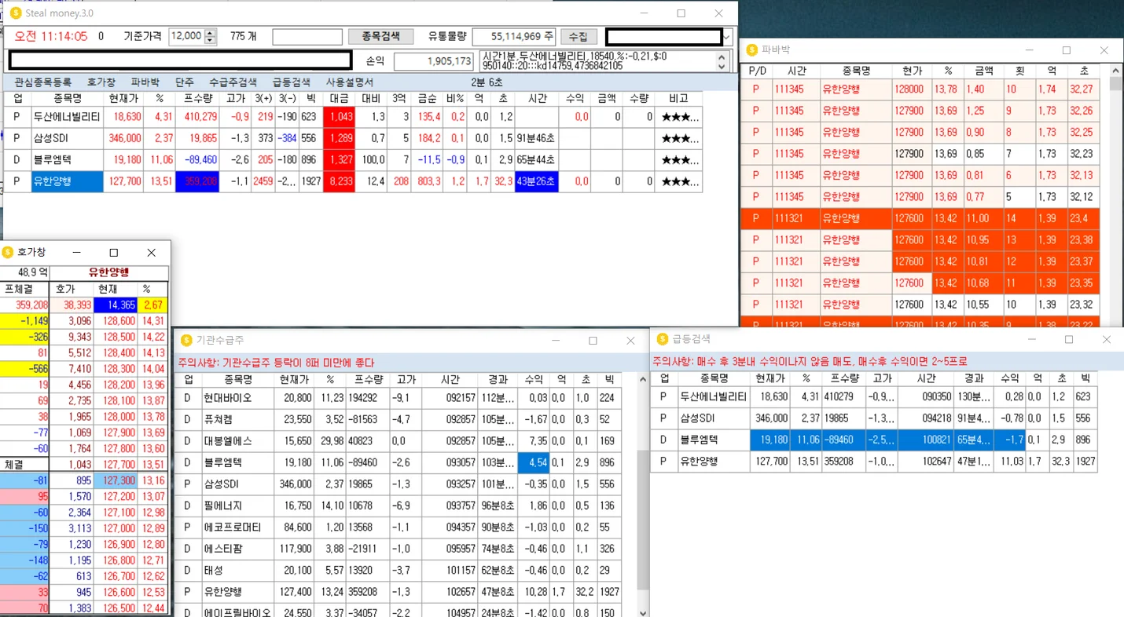Decrease 기준가격 with the spinner down arrow
The width and height of the screenshot is (1124, 617).
(x=210, y=40)
